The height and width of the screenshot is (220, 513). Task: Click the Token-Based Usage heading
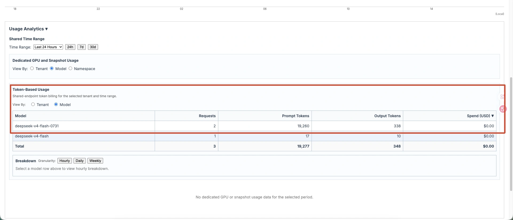point(31,89)
